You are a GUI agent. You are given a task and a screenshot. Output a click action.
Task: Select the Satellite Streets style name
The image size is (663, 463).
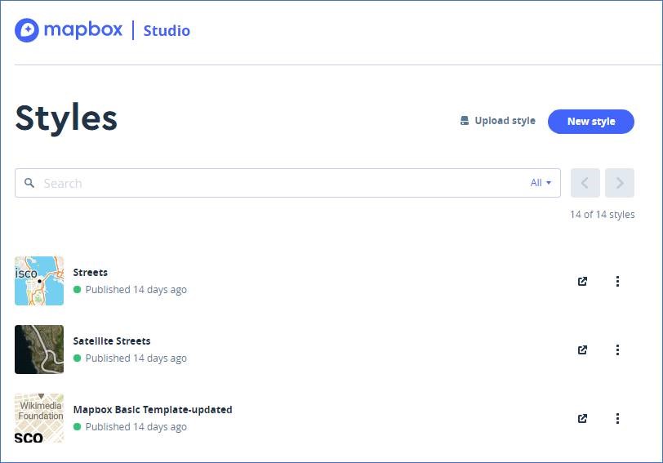click(112, 341)
